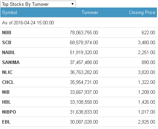Select the NABIL symbol link
Screen dimensions: 158x129
point(9,52)
